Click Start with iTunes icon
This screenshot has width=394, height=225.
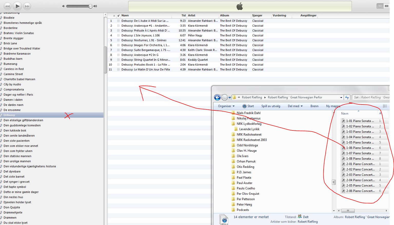(248, 106)
